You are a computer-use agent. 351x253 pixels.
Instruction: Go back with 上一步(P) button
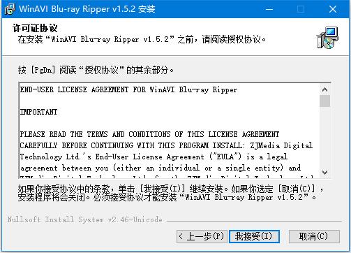(202, 236)
